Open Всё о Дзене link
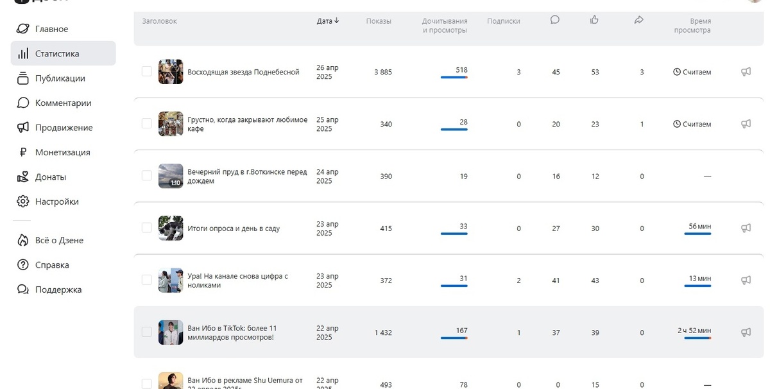This screenshot has height=389, width=770. [59, 240]
